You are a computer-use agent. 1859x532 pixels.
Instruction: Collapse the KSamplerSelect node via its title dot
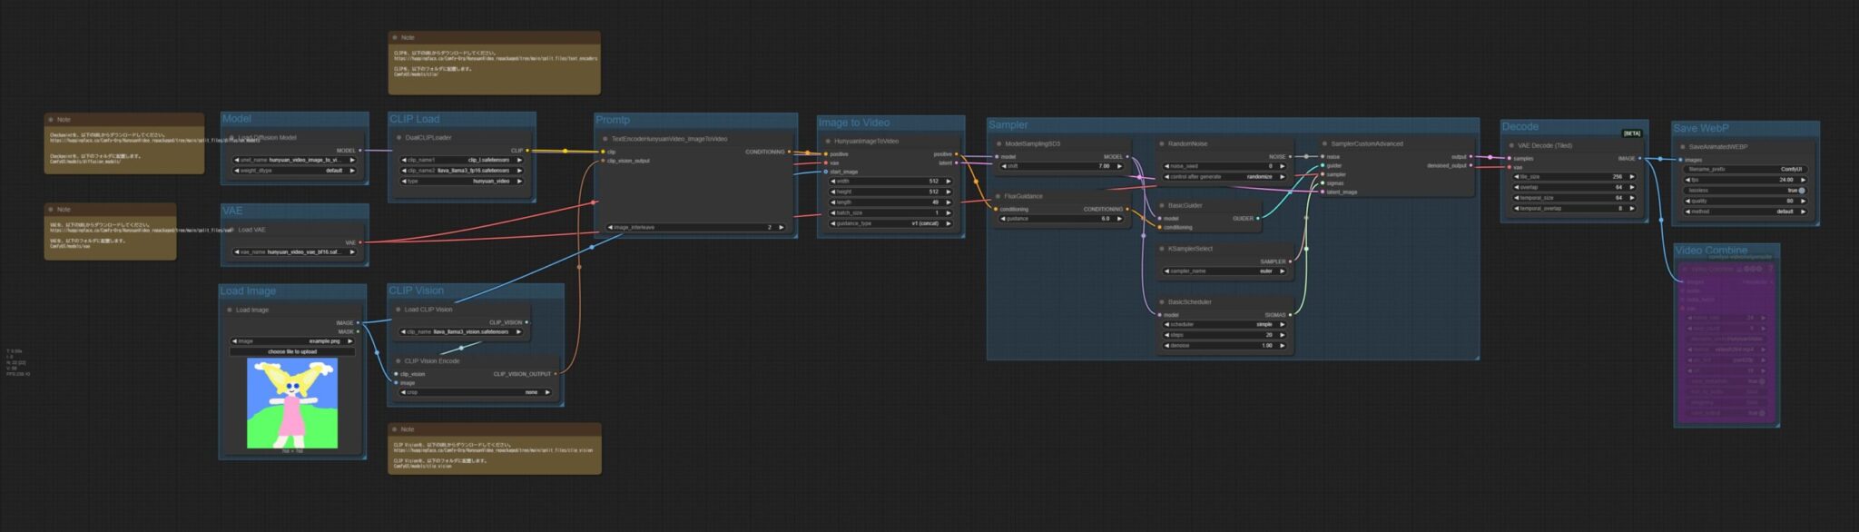(x=1162, y=249)
